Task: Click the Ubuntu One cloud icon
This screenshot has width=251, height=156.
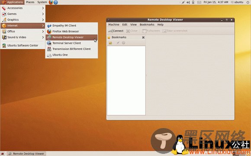Action: click(49, 55)
